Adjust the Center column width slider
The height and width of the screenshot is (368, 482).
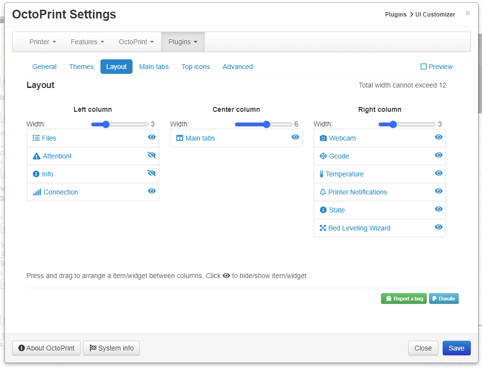(266, 124)
